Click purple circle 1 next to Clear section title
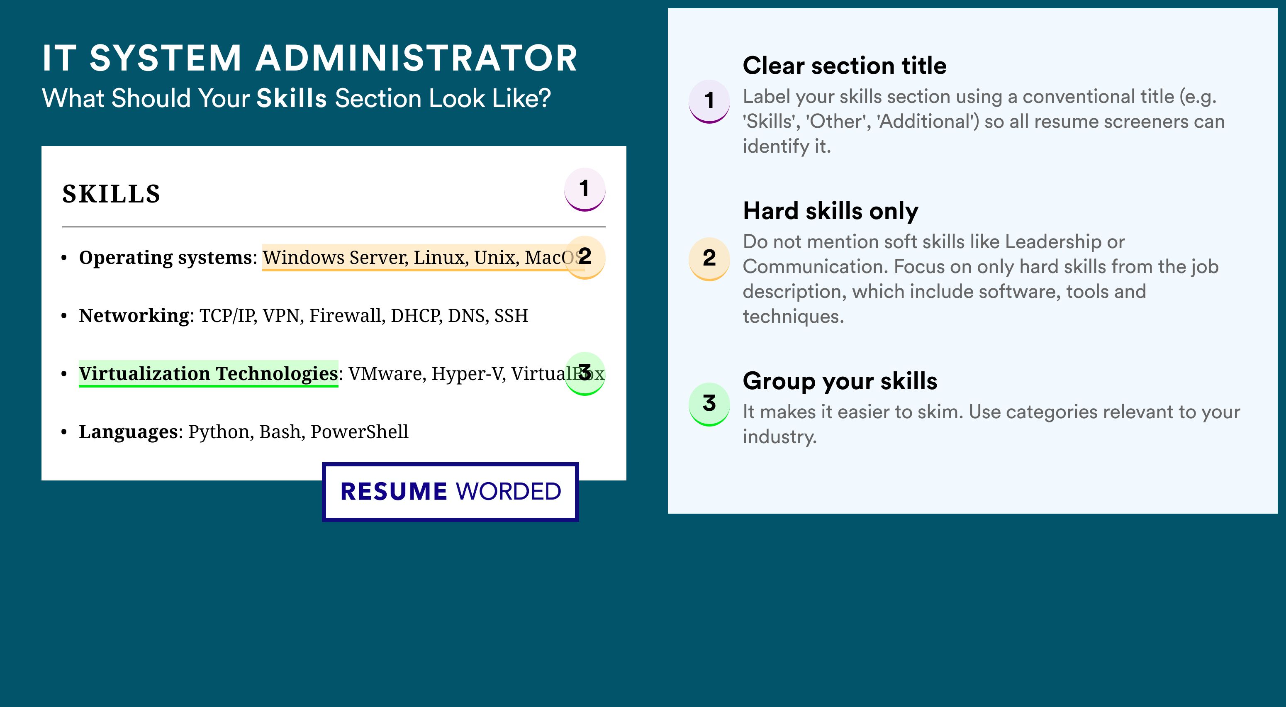Screen dimensions: 1286x707 click(709, 101)
